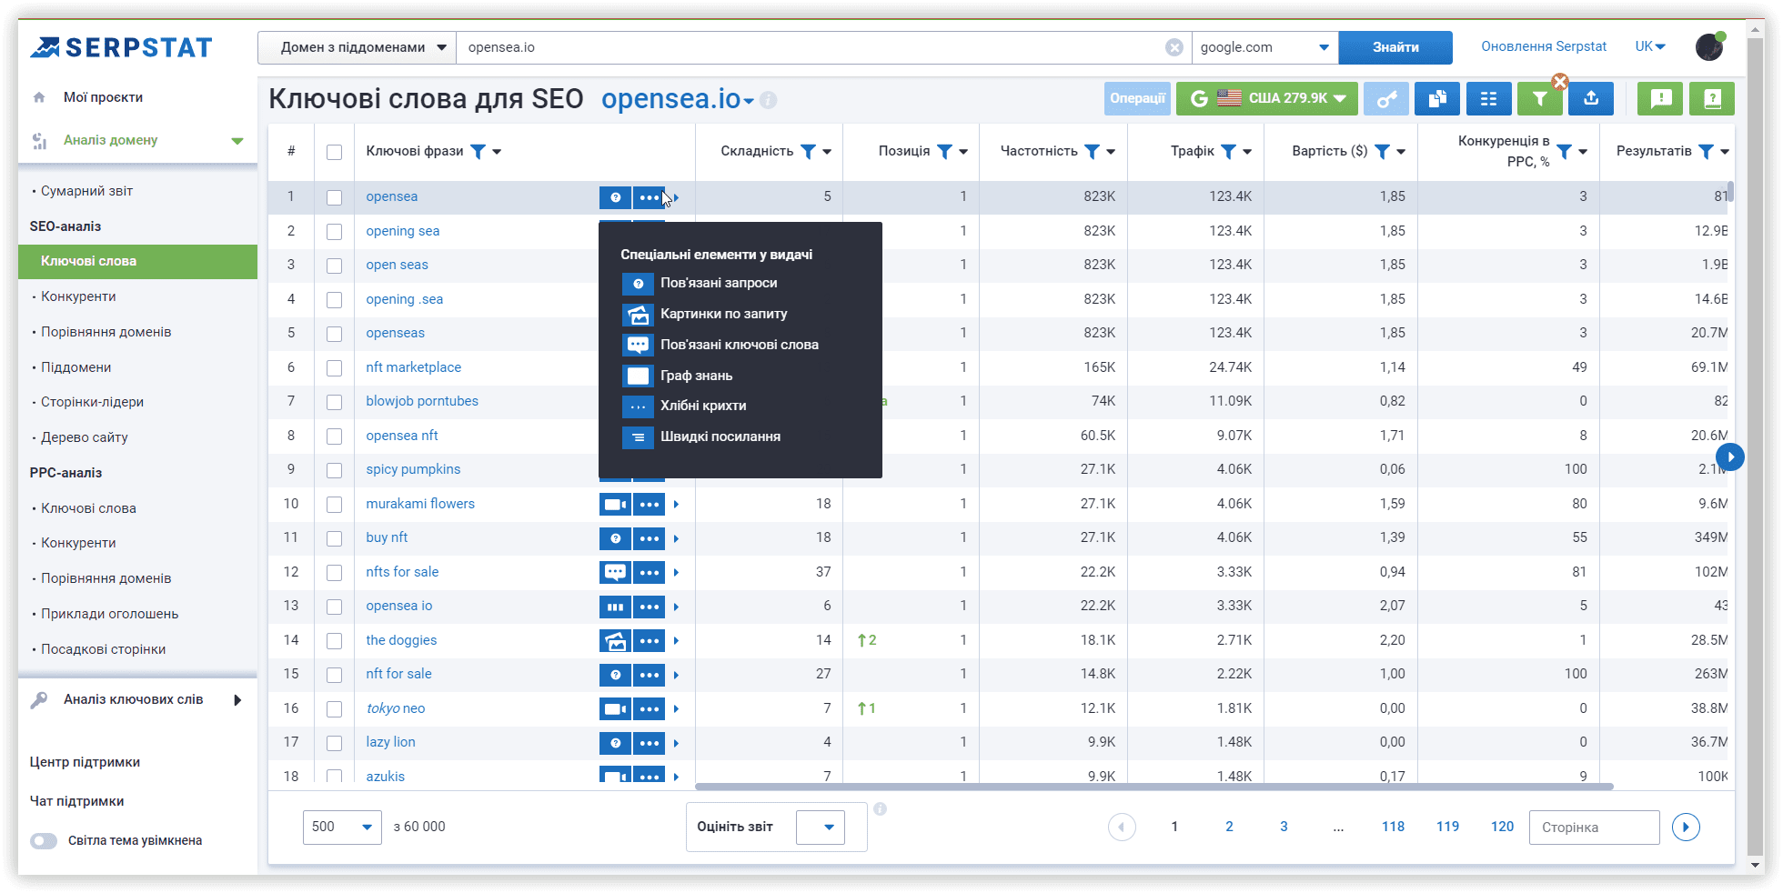Collapse the Аналіз домену section

237,141
